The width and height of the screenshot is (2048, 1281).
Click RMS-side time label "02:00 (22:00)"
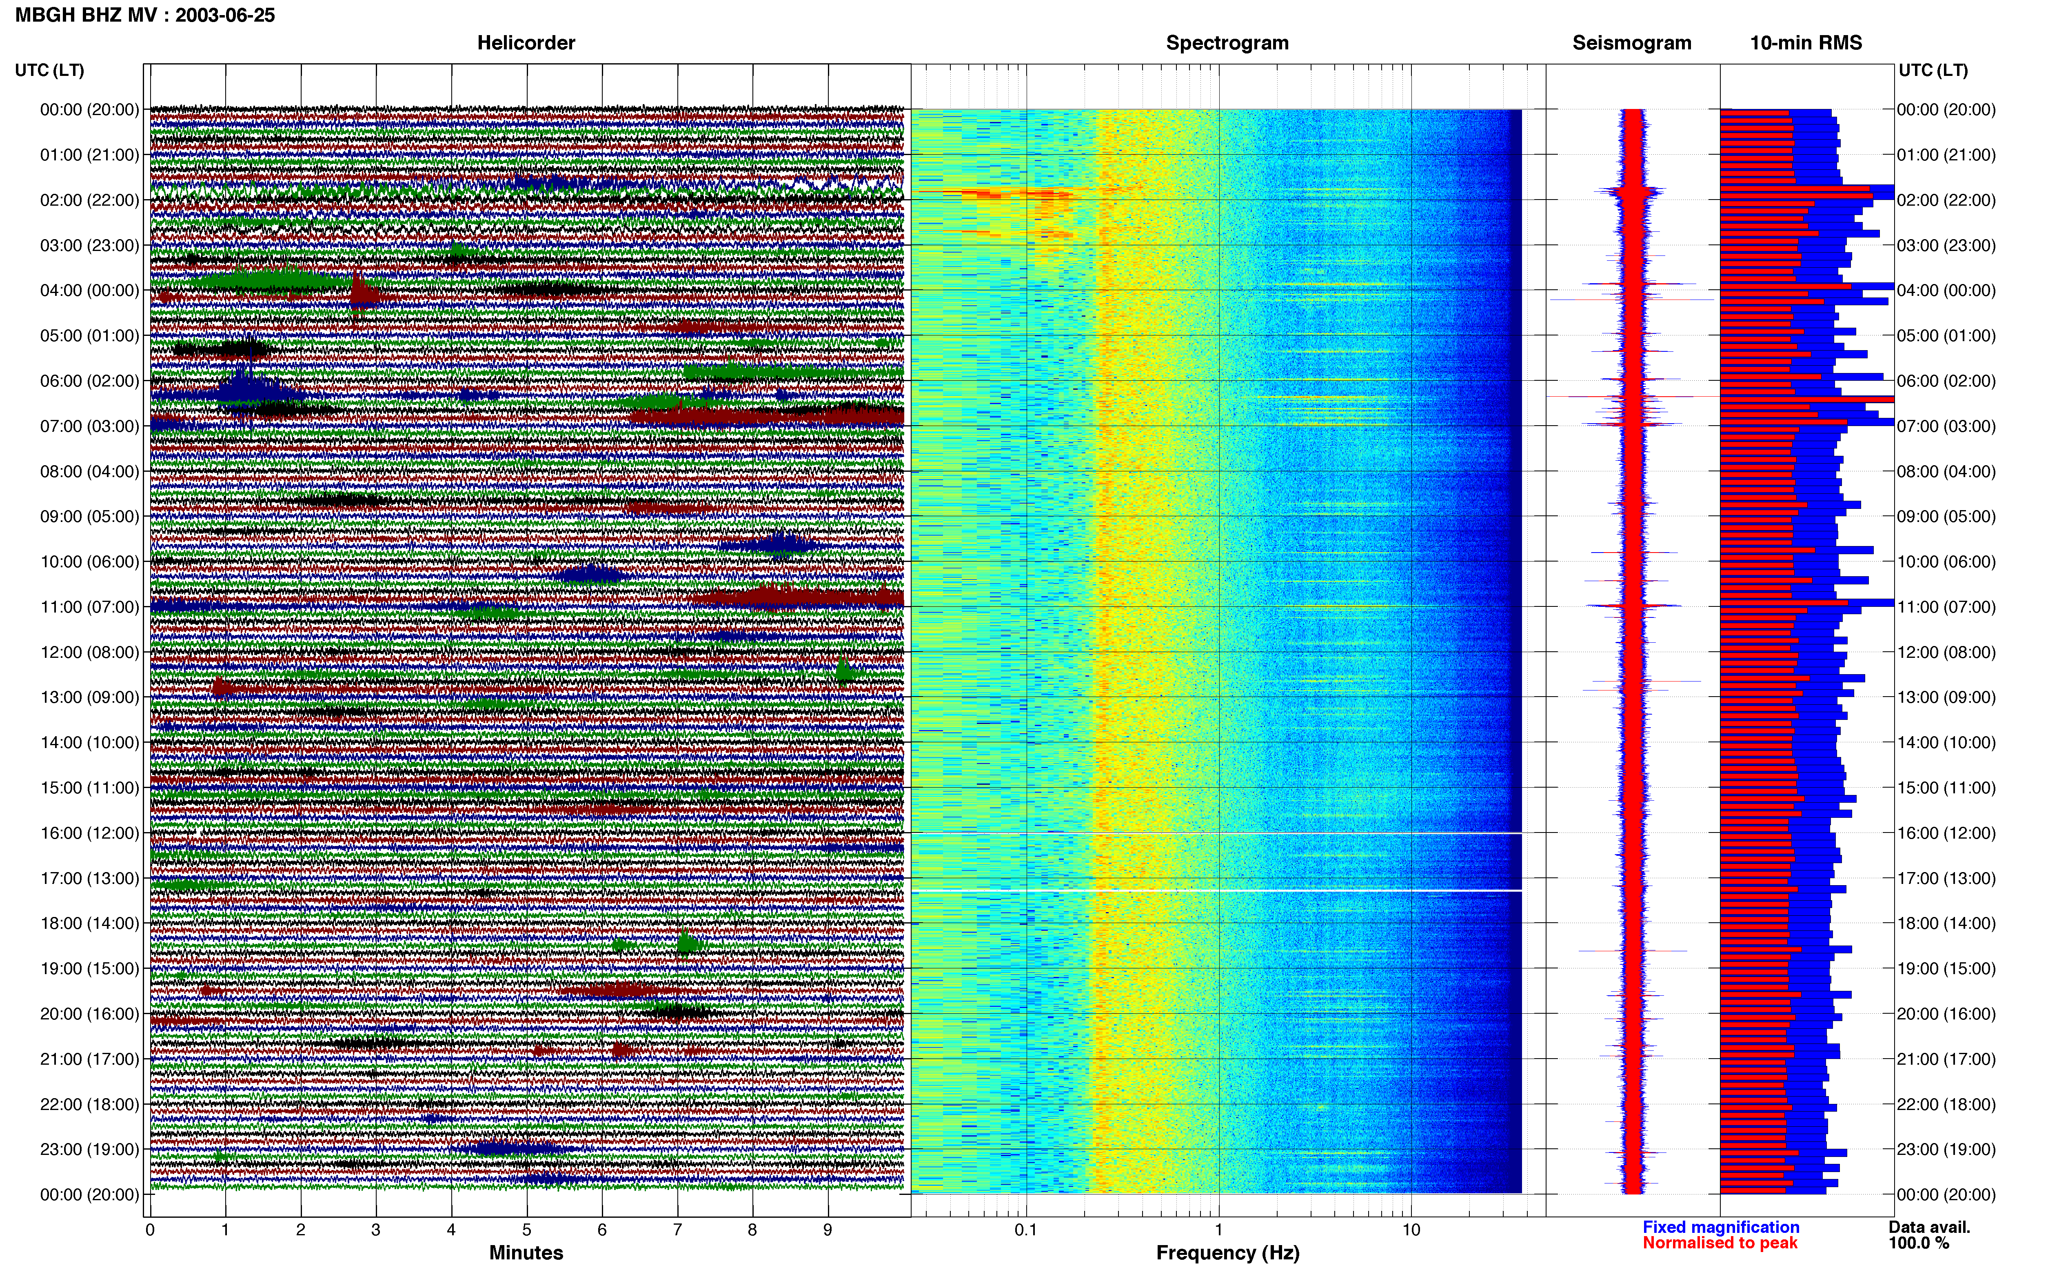(1946, 200)
